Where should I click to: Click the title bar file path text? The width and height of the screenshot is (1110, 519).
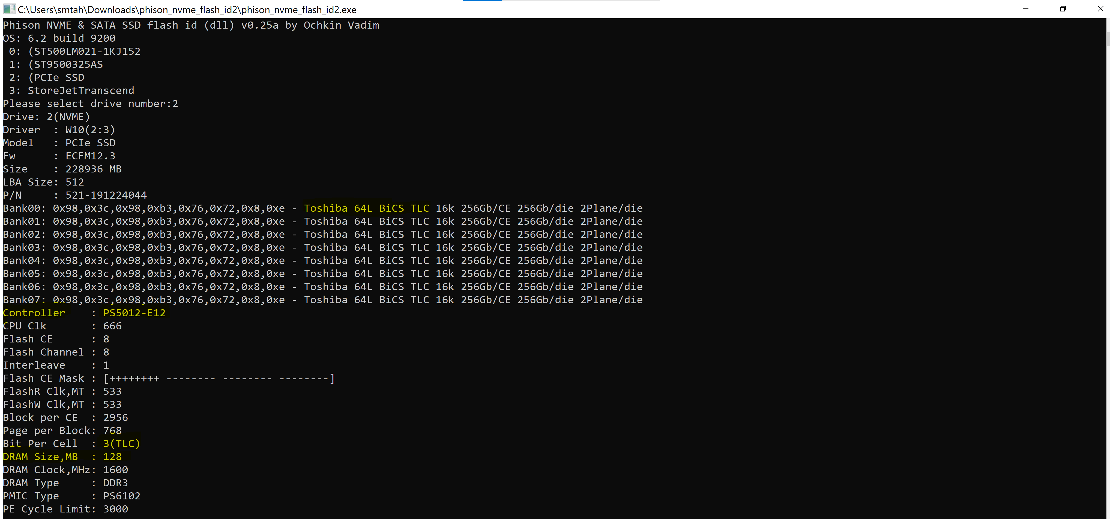(187, 10)
